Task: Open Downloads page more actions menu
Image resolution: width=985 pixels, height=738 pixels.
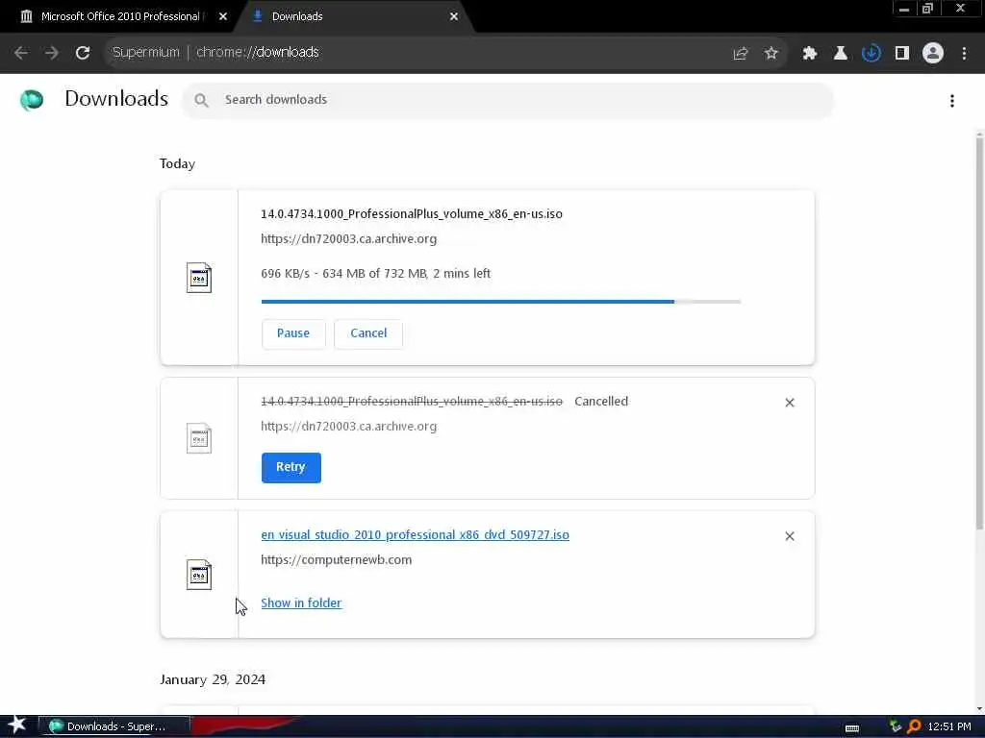Action: (x=952, y=100)
